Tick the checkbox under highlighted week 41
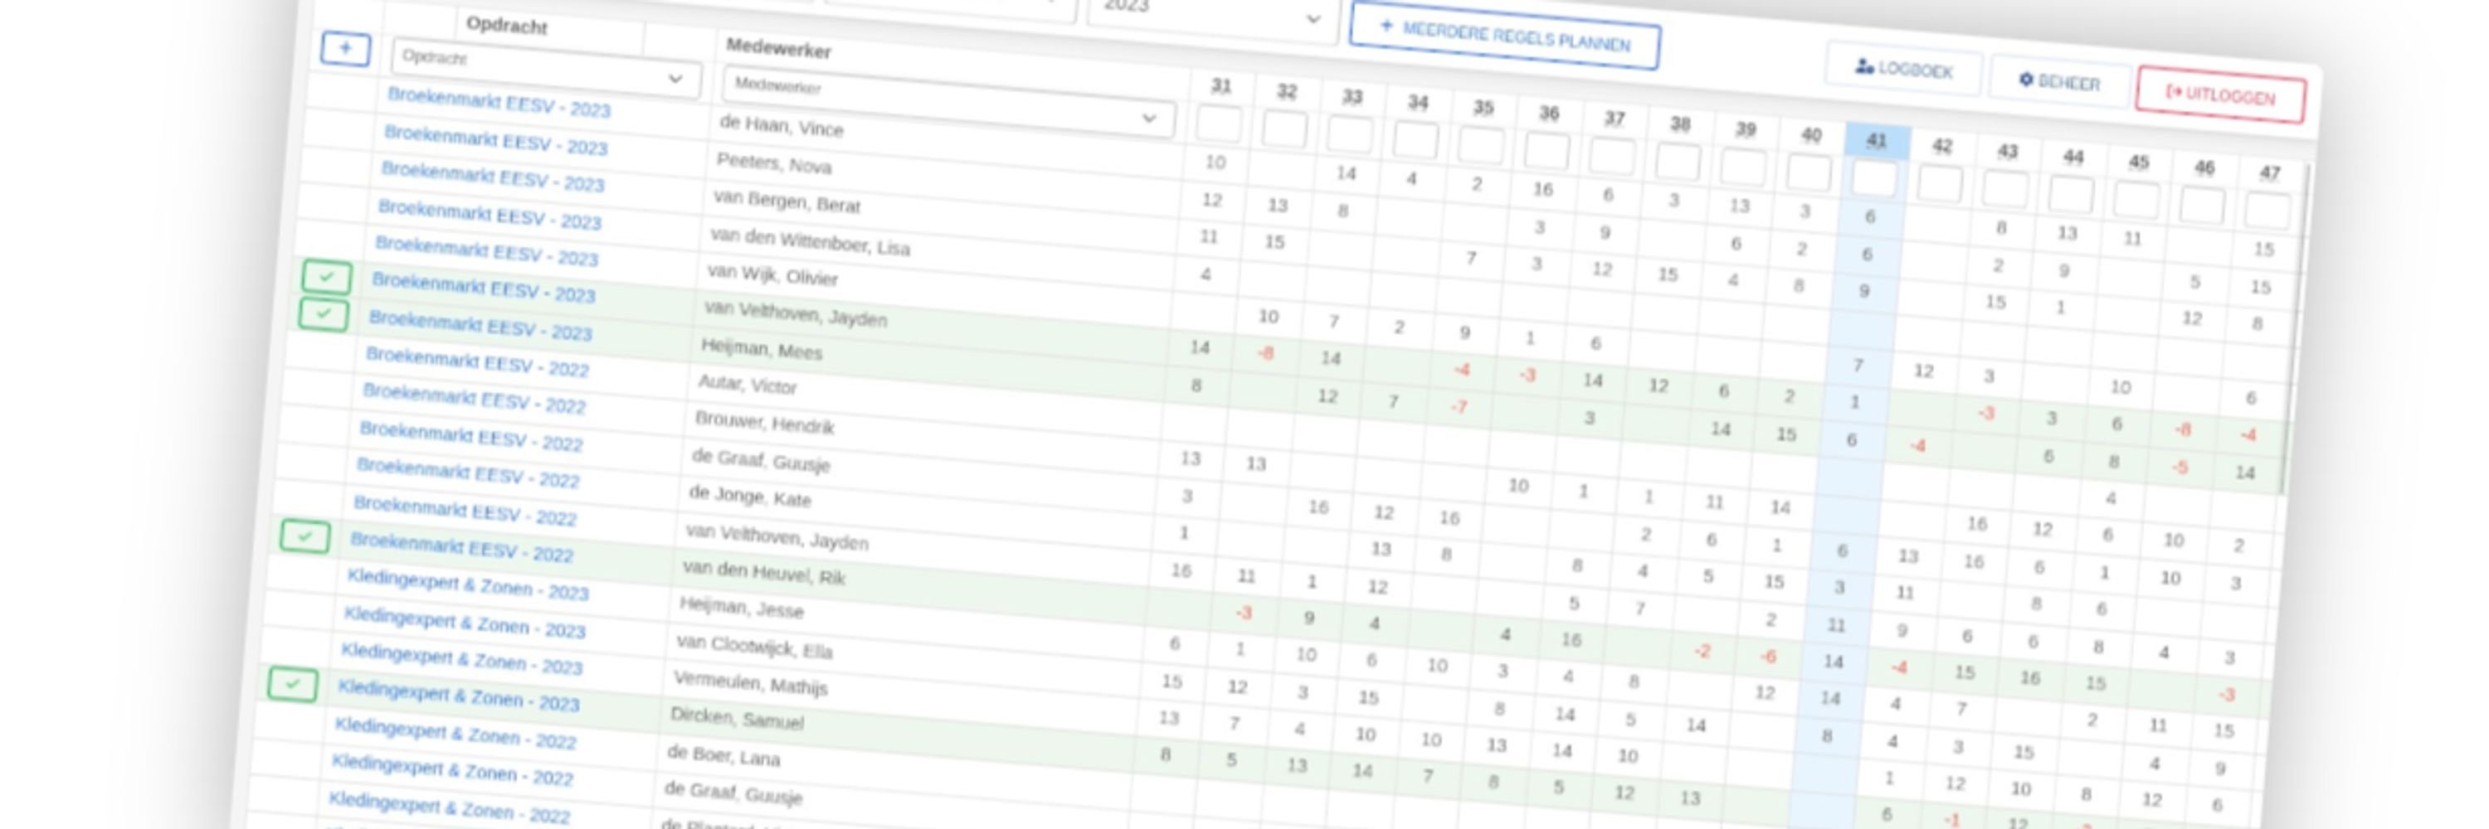Screen dimensions: 2489x829 (x=1874, y=180)
